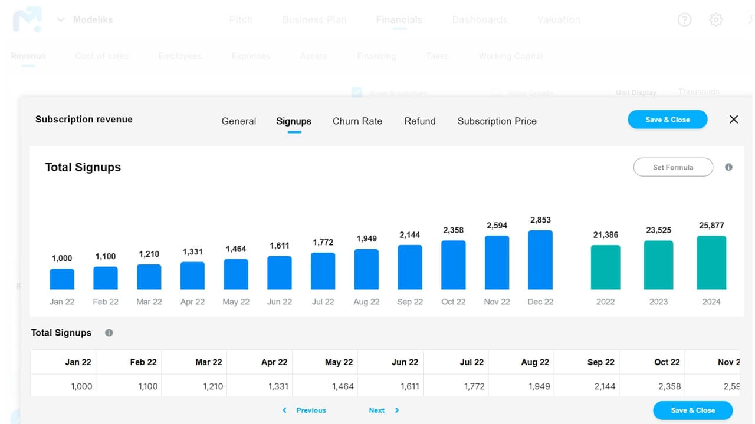755x424 pixels.
Task: Expand the Modeliks company dropdown arrow
Action: 61,19
